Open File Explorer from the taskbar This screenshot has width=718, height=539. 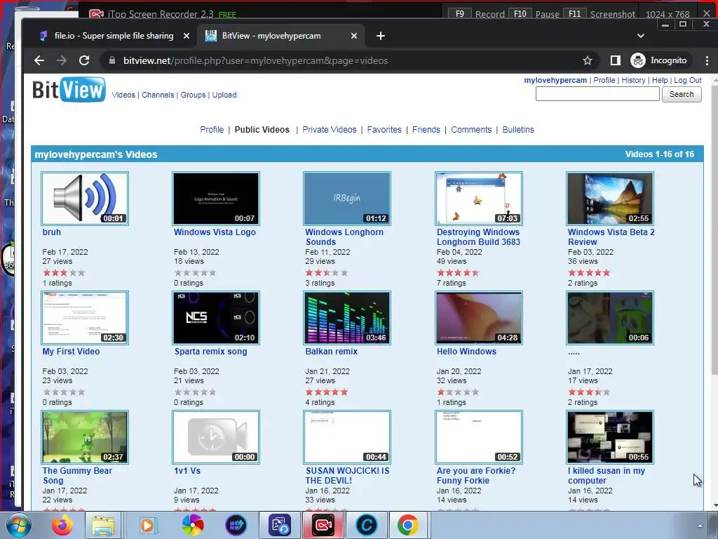[x=104, y=525]
